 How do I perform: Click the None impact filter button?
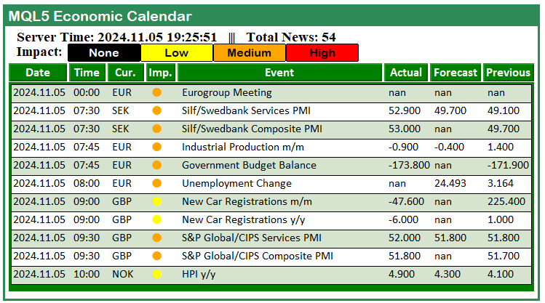pos(104,53)
